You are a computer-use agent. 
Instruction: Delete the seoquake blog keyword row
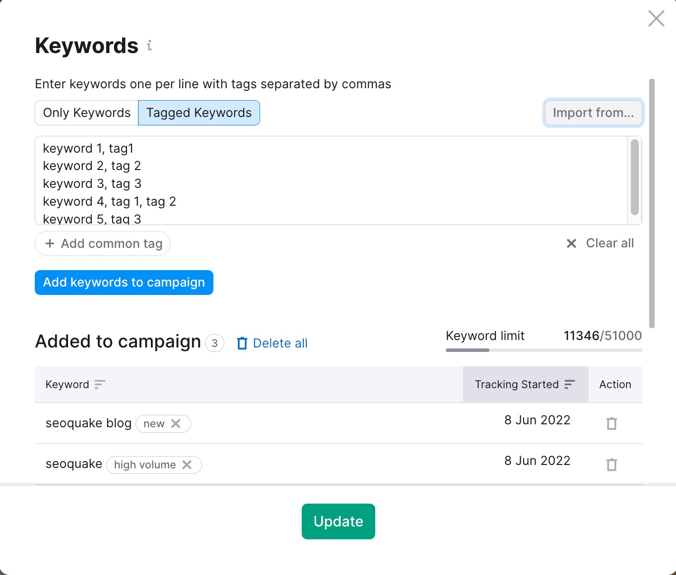coord(611,424)
